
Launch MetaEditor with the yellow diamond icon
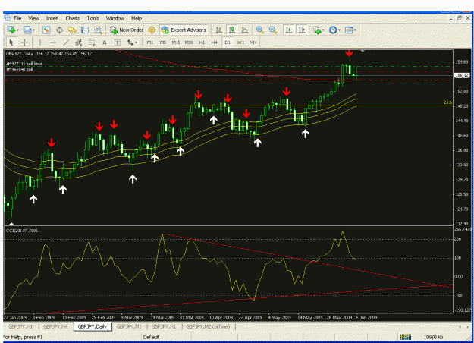(152, 30)
